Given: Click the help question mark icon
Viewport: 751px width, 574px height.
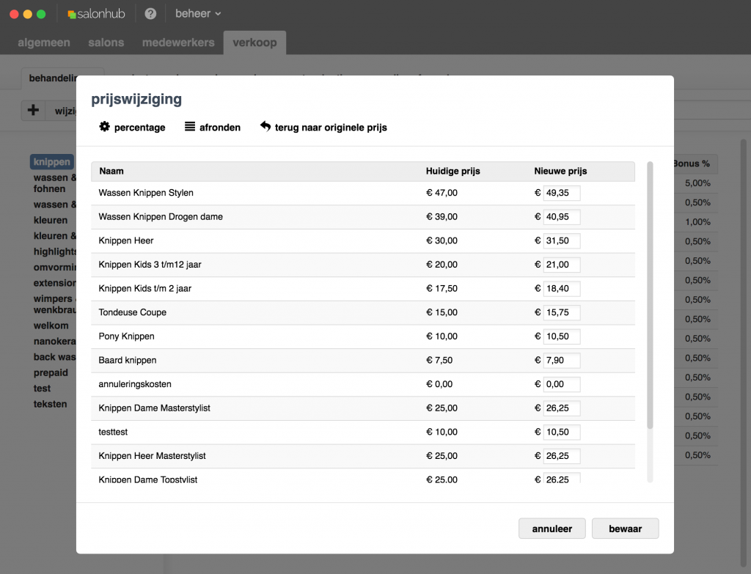Looking at the screenshot, I should [150, 14].
